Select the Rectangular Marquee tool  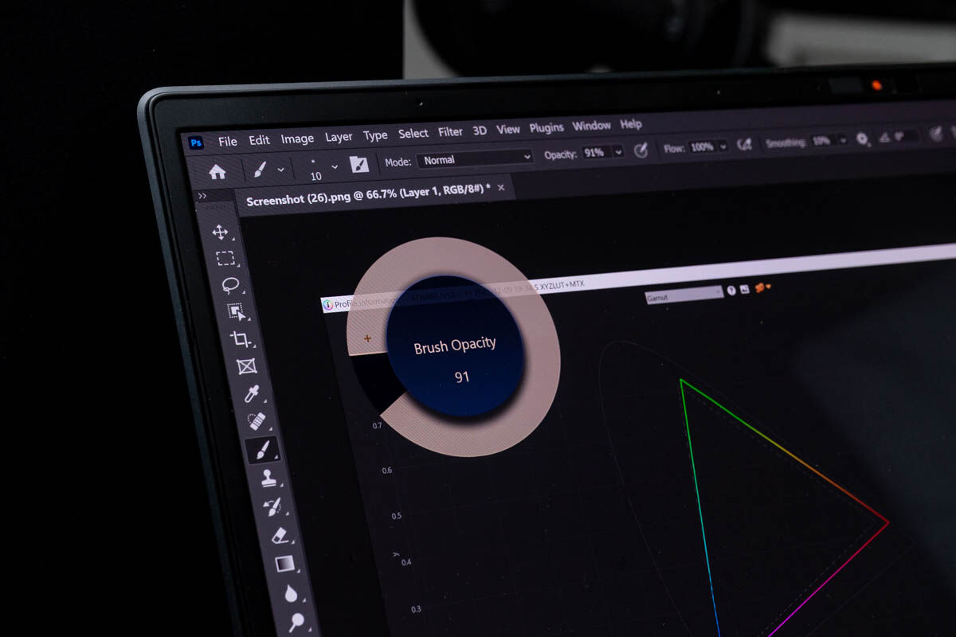225,258
